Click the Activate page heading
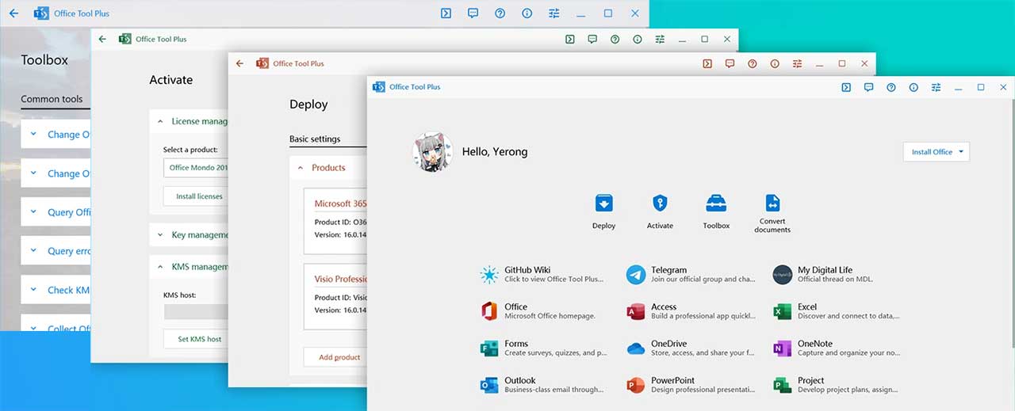This screenshot has width=1015, height=411. click(171, 80)
